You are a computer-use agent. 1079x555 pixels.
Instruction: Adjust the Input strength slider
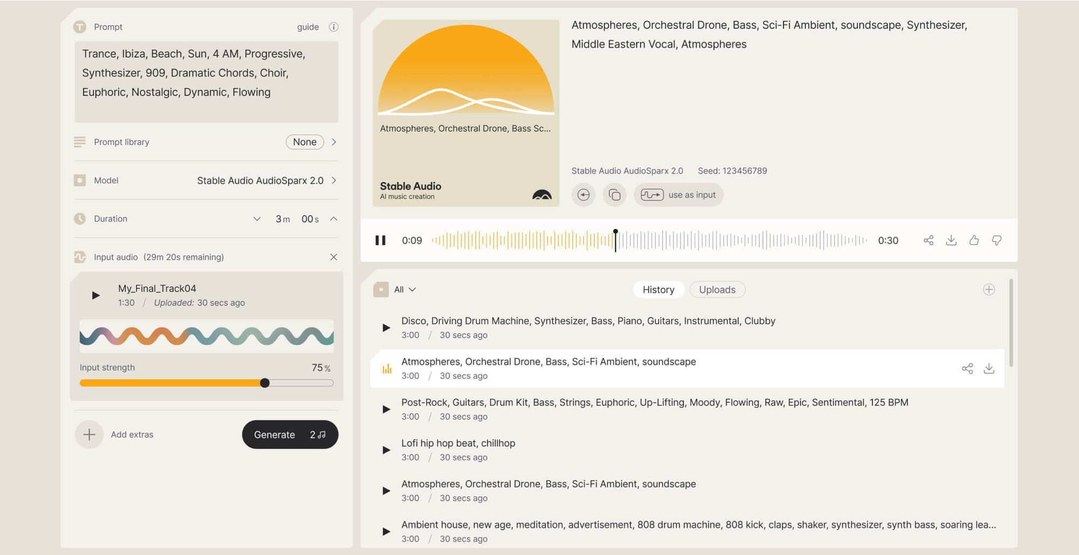(x=265, y=383)
